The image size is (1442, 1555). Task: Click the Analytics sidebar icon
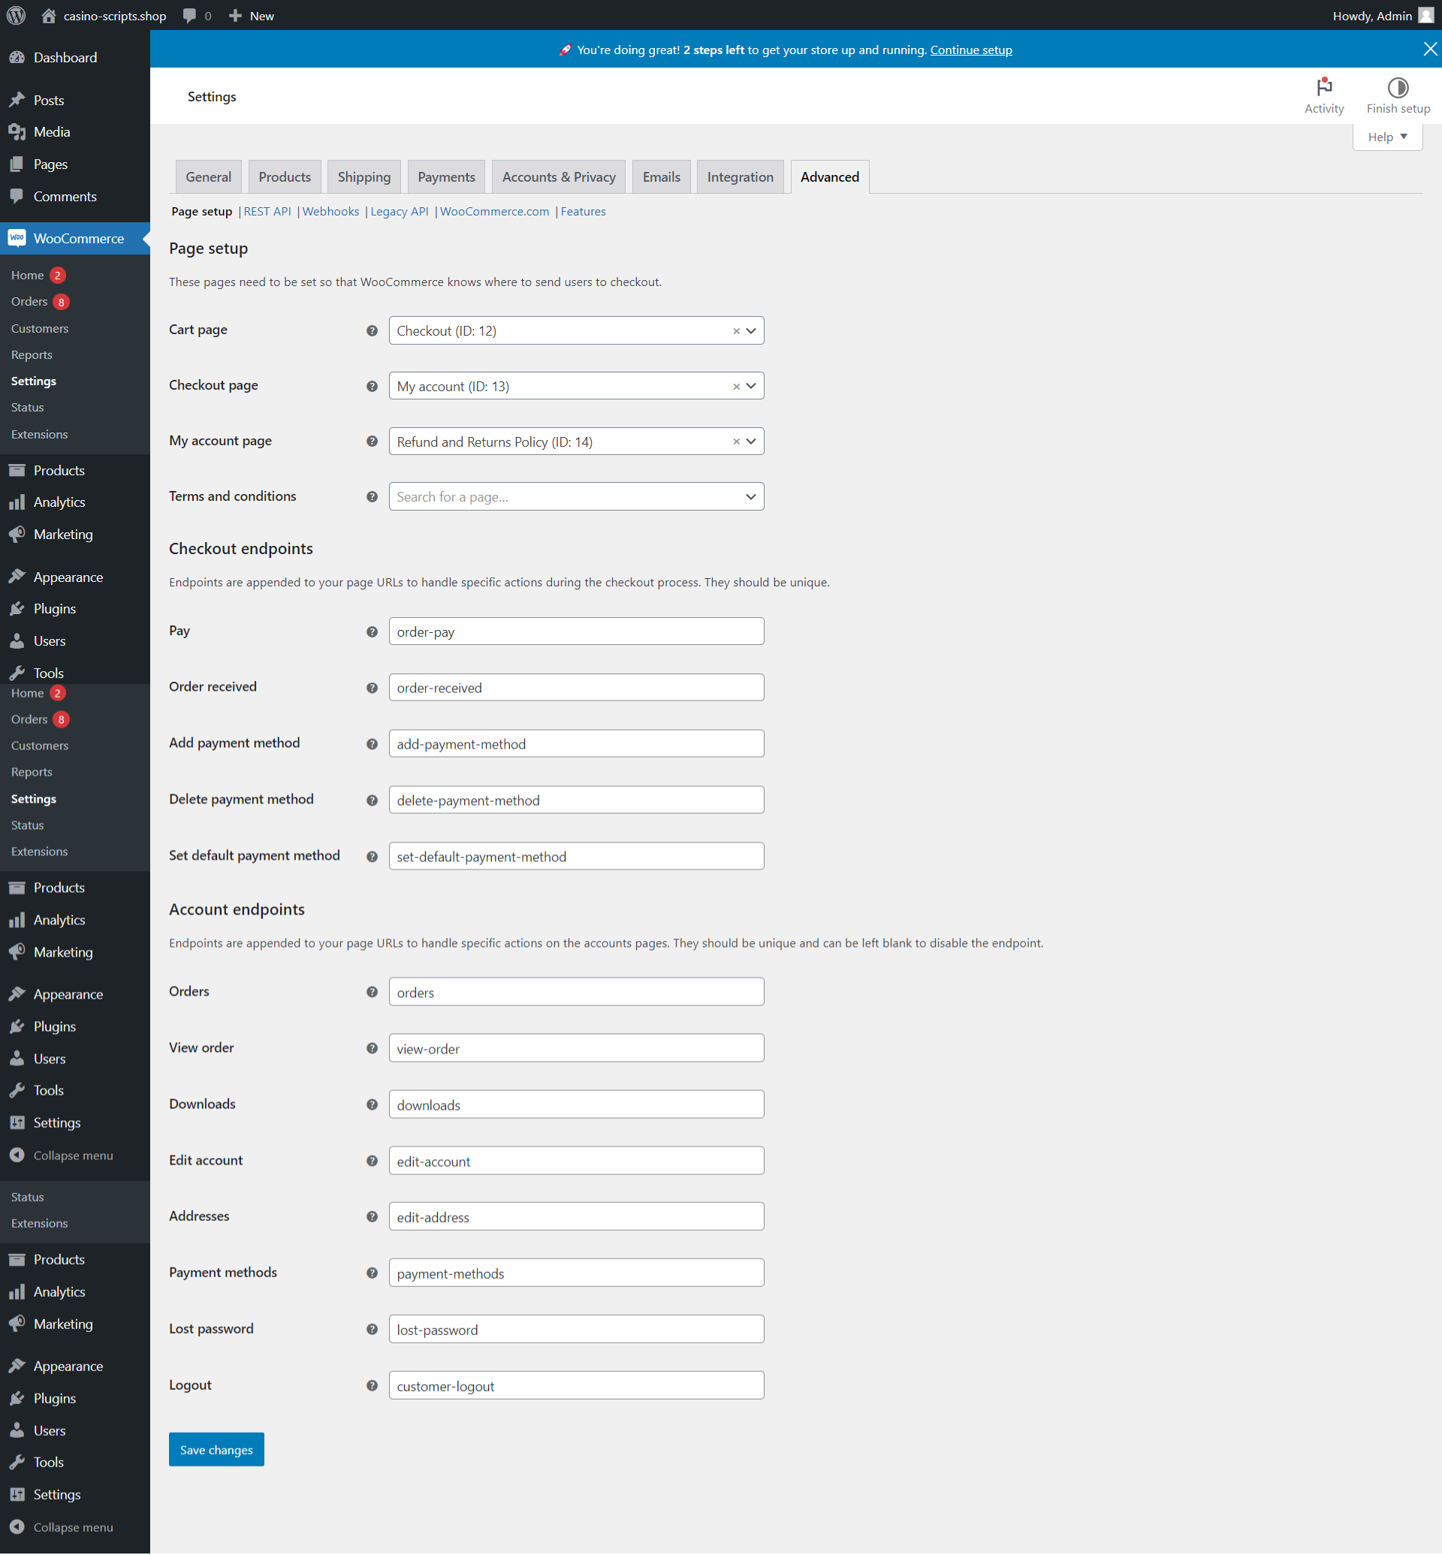point(19,502)
